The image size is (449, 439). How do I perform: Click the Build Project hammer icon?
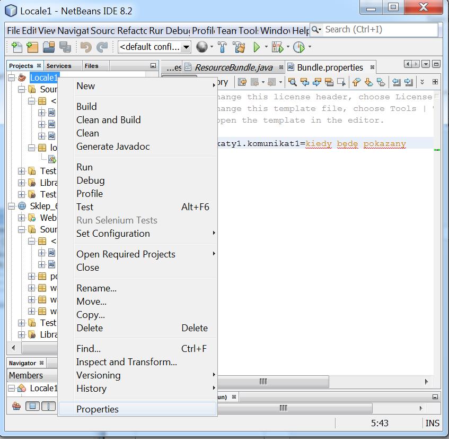[222, 47]
